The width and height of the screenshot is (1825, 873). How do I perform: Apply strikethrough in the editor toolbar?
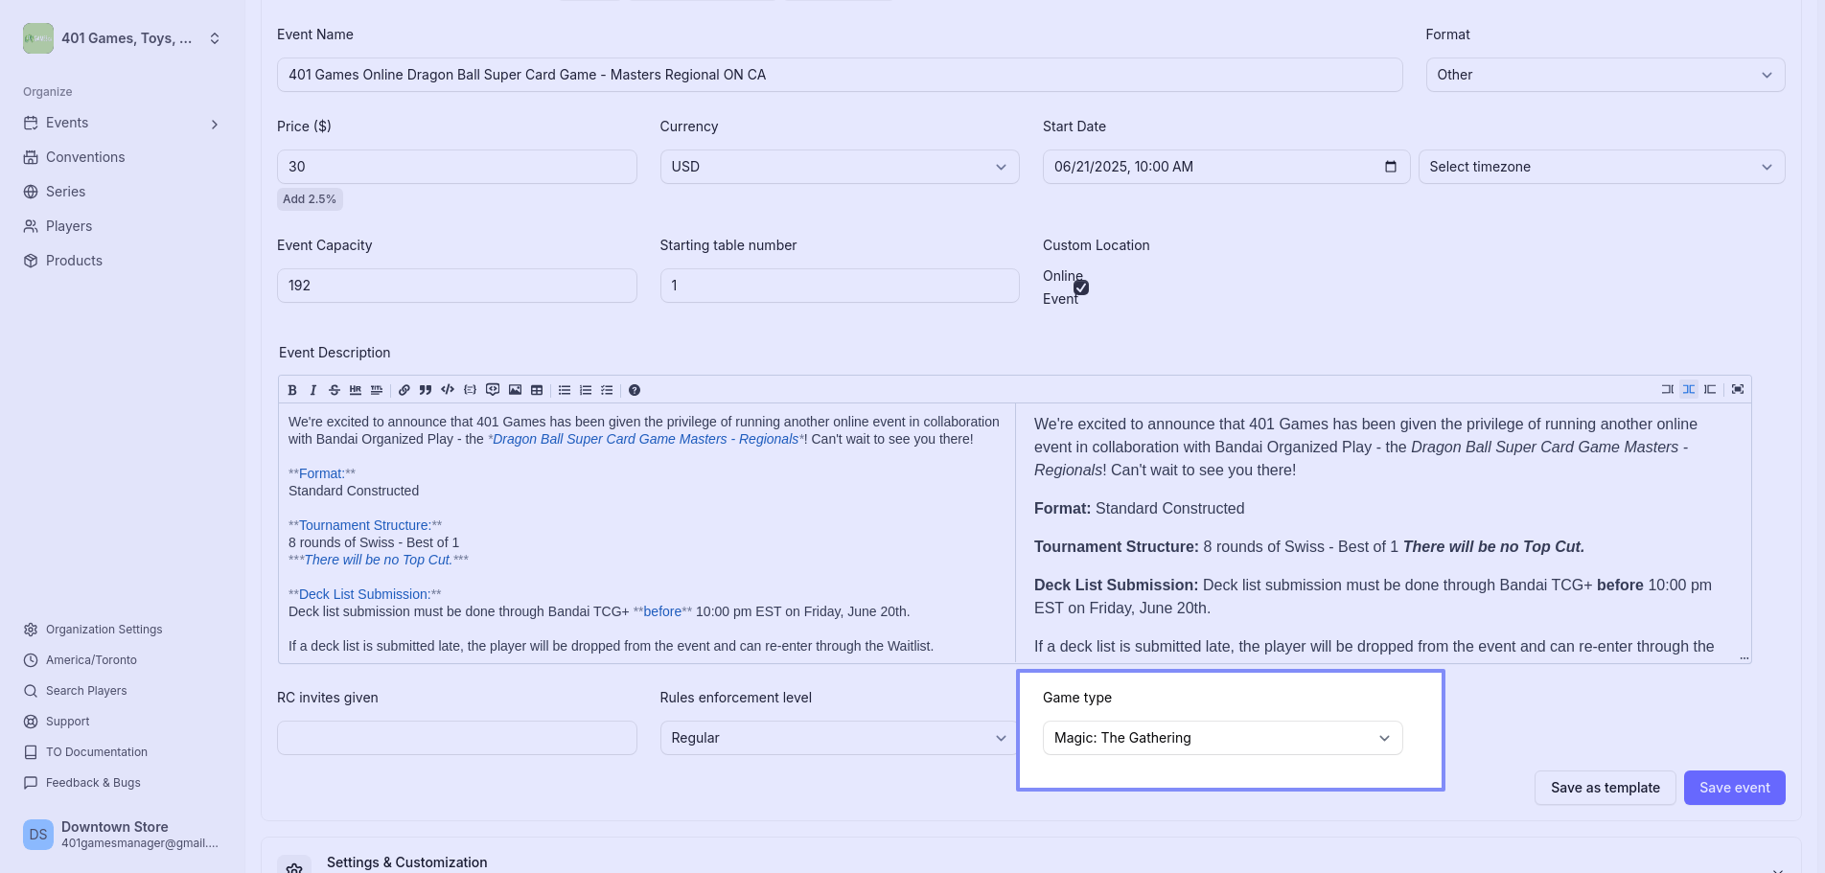click(x=335, y=390)
